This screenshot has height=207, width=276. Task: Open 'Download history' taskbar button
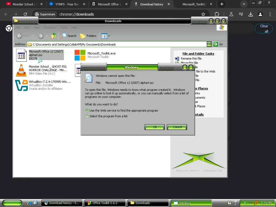[x=62, y=203]
